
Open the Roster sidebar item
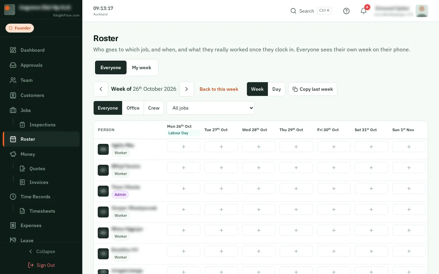(x=41, y=139)
